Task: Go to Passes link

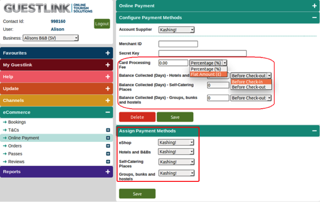Action: tap(15, 154)
